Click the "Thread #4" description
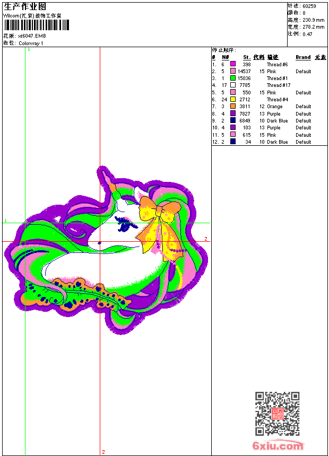 (x=278, y=100)
